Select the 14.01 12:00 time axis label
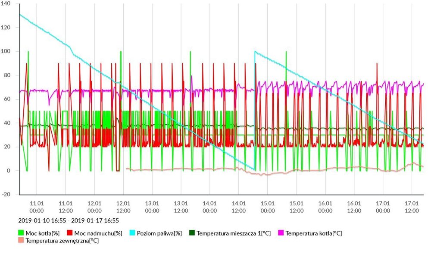The image size is (431, 270). 239,207
